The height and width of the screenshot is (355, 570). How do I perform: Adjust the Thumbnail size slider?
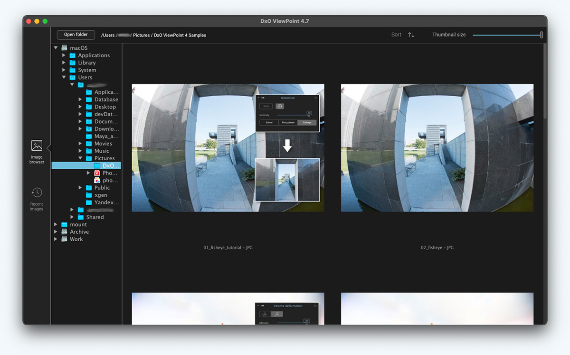(x=541, y=35)
